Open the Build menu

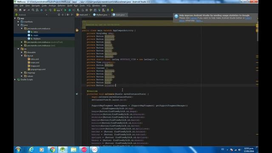(70, 6)
